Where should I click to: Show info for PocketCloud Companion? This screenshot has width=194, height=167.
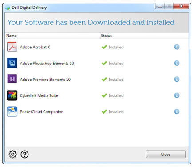pyautogui.click(x=177, y=111)
